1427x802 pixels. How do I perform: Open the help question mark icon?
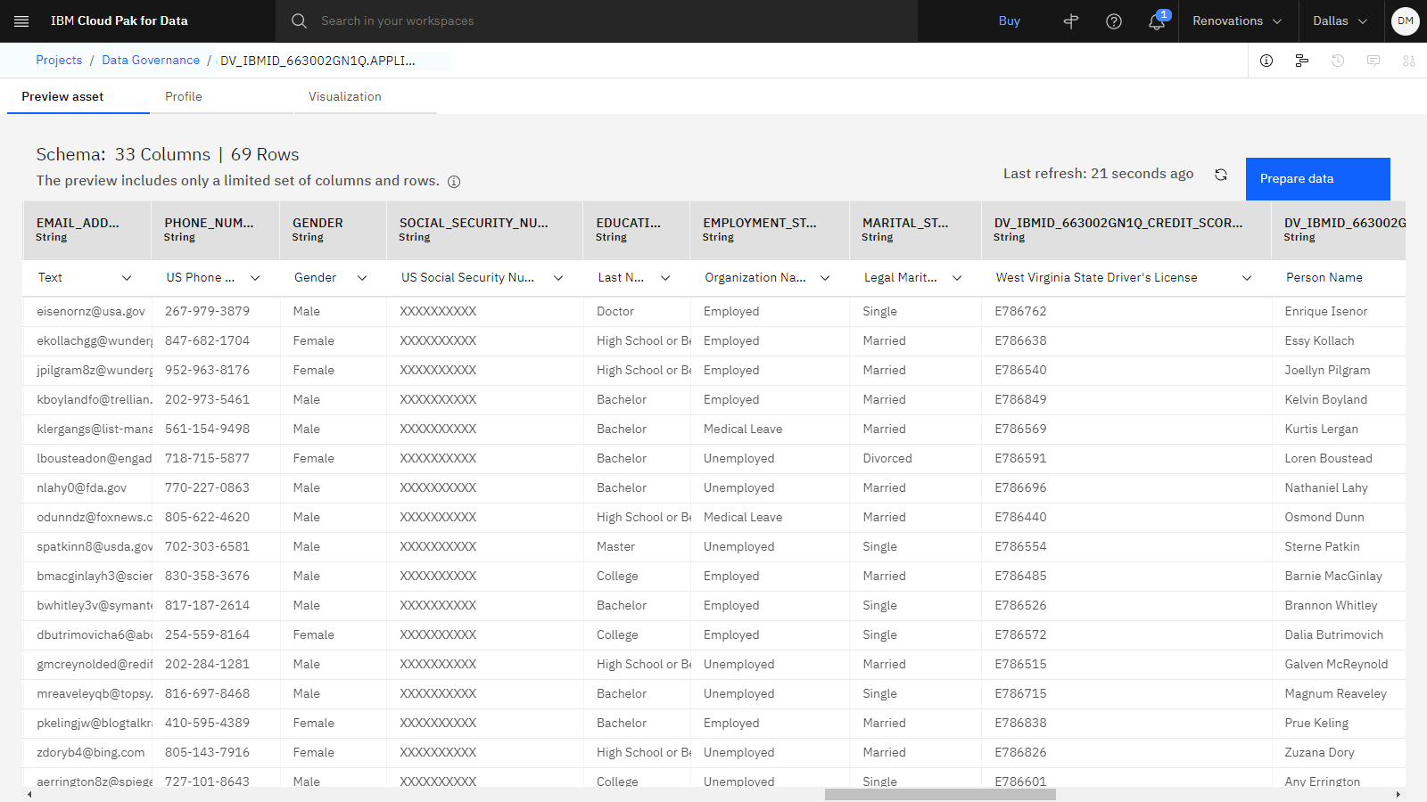pyautogui.click(x=1114, y=20)
